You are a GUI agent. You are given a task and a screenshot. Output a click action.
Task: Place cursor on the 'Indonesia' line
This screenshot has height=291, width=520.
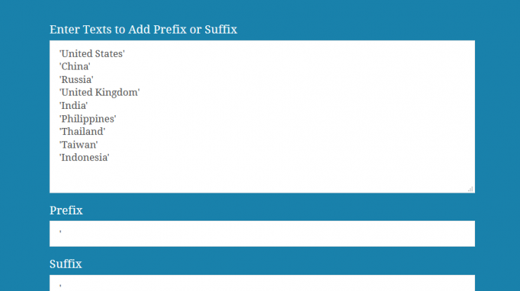click(84, 157)
